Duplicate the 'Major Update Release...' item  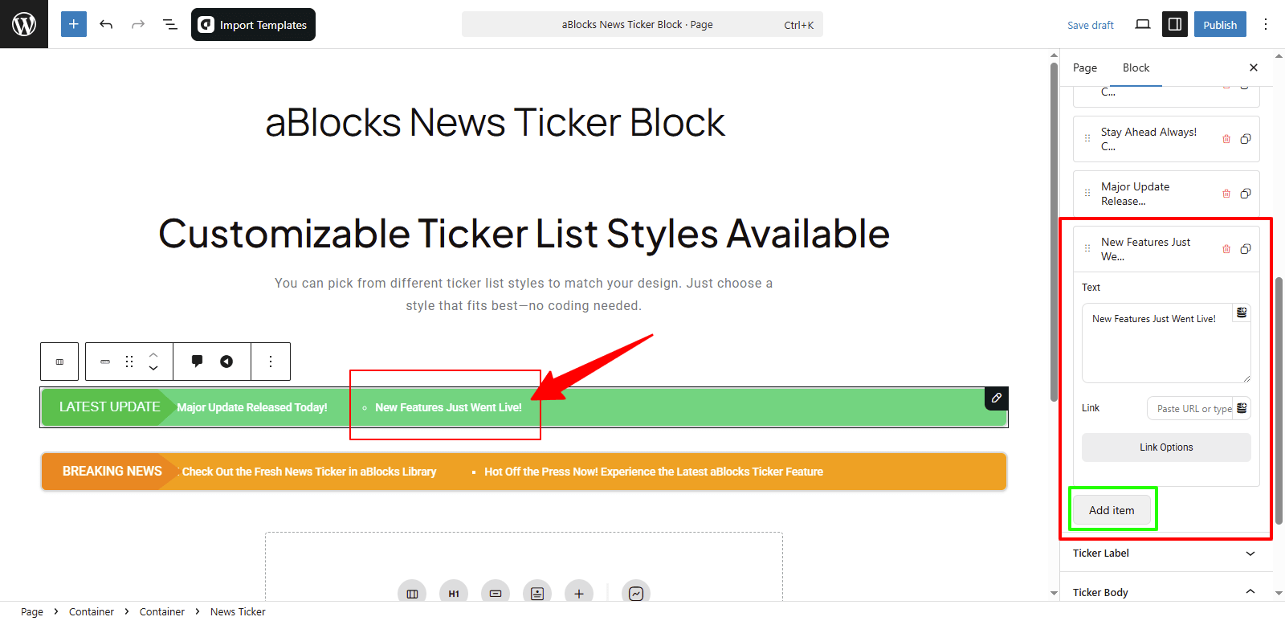tap(1246, 194)
